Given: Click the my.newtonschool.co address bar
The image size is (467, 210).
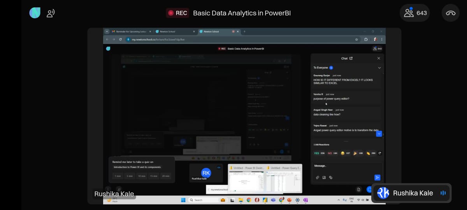Looking at the screenshot, I should coord(241,39).
